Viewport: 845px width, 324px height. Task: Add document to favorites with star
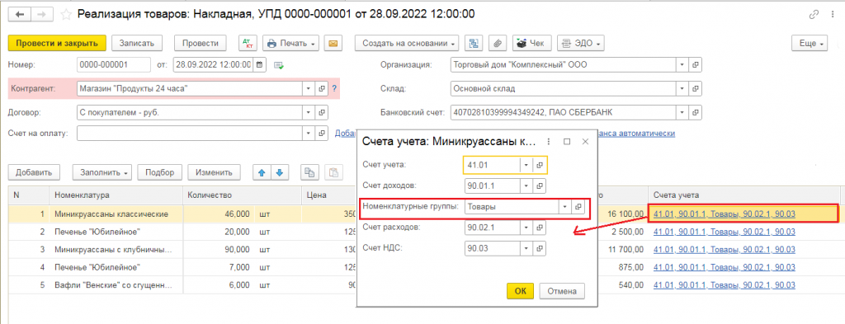(x=66, y=15)
